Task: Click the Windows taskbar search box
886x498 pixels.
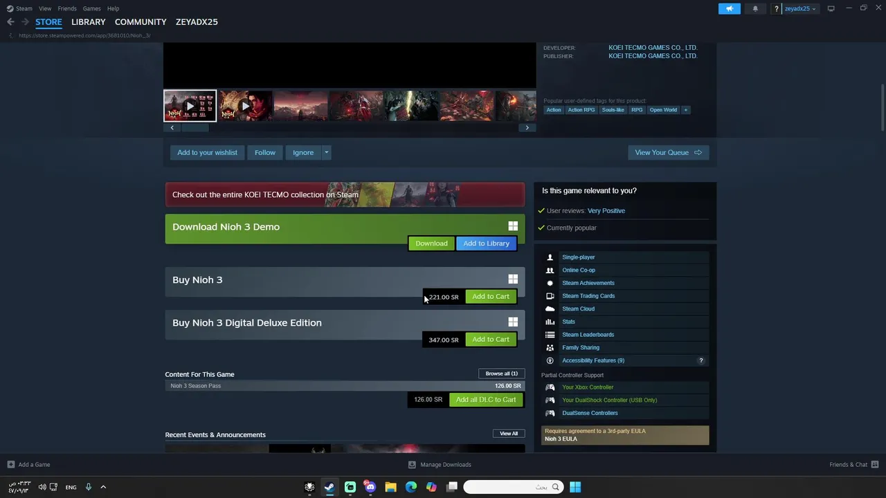Action: click(x=512, y=487)
